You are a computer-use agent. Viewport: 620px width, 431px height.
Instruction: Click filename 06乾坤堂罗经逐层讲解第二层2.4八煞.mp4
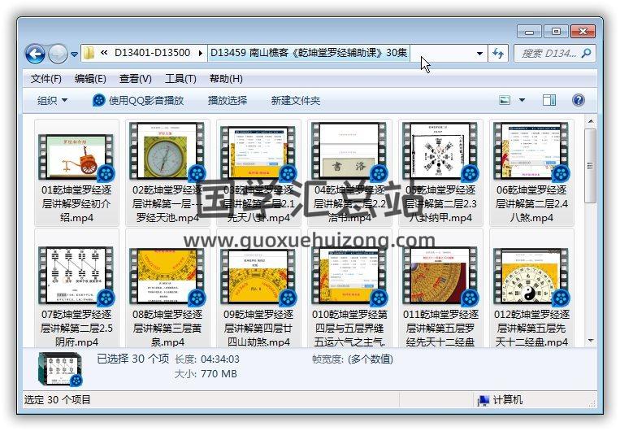[x=531, y=204]
